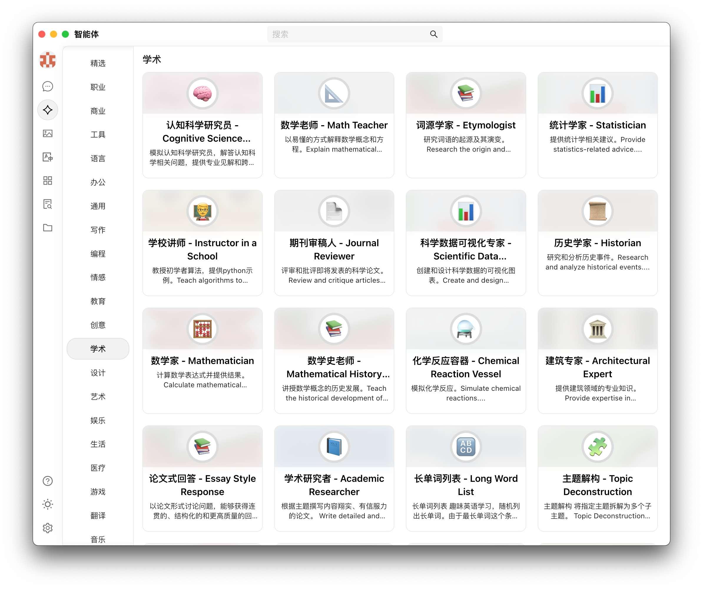
Task: Open the mini apps grid icon
Action: pyautogui.click(x=47, y=181)
